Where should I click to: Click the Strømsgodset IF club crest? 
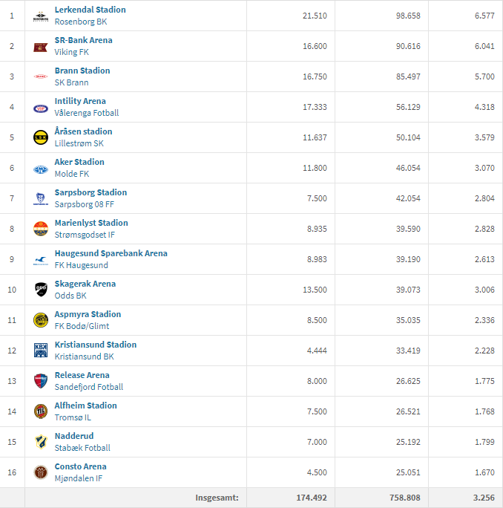(x=40, y=229)
